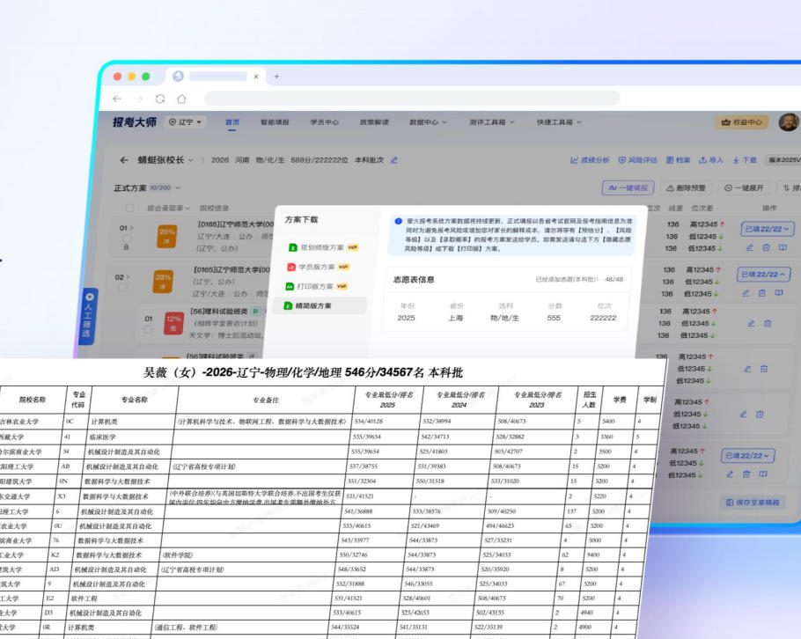
Task: Collapse the first 已填22/22 entry
Action: coord(765,274)
